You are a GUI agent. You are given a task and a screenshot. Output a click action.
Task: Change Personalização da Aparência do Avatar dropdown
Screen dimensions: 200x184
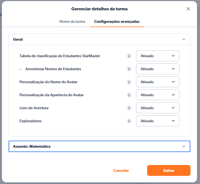pyautogui.click(x=157, y=95)
